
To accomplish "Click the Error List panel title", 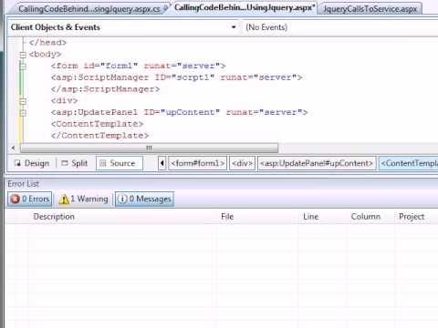I will [x=24, y=184].
